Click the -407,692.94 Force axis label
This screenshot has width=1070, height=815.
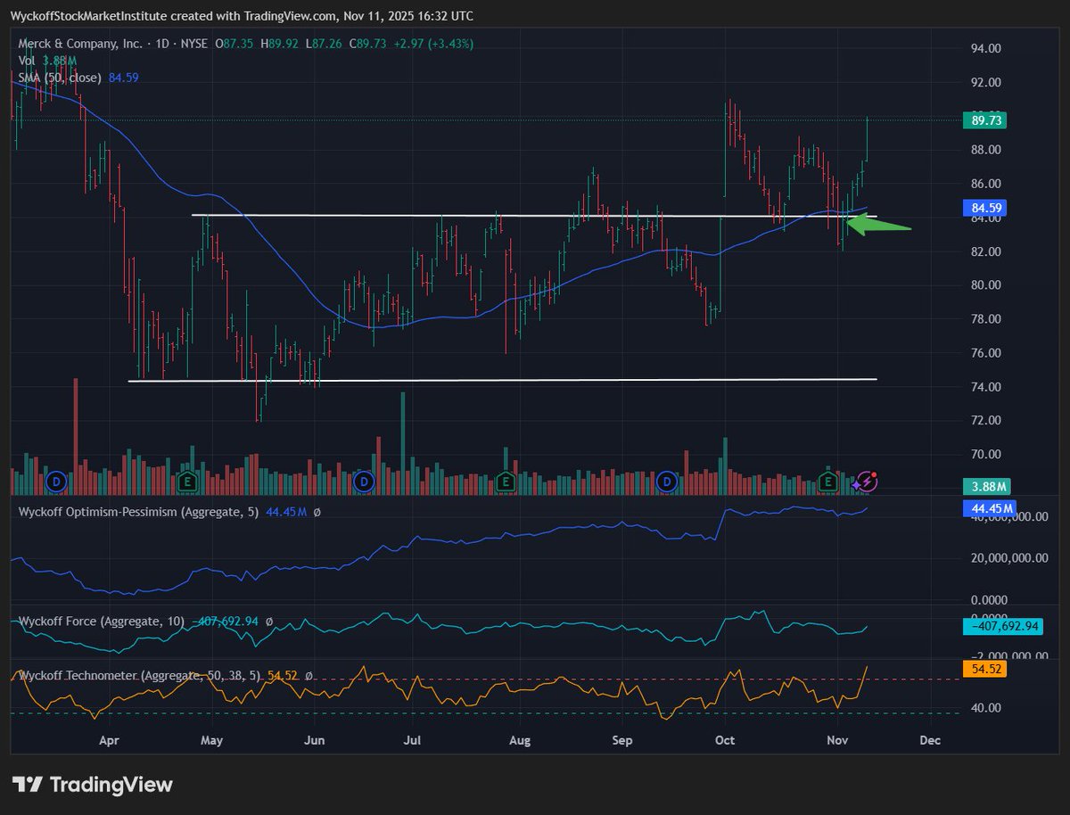1001,626
